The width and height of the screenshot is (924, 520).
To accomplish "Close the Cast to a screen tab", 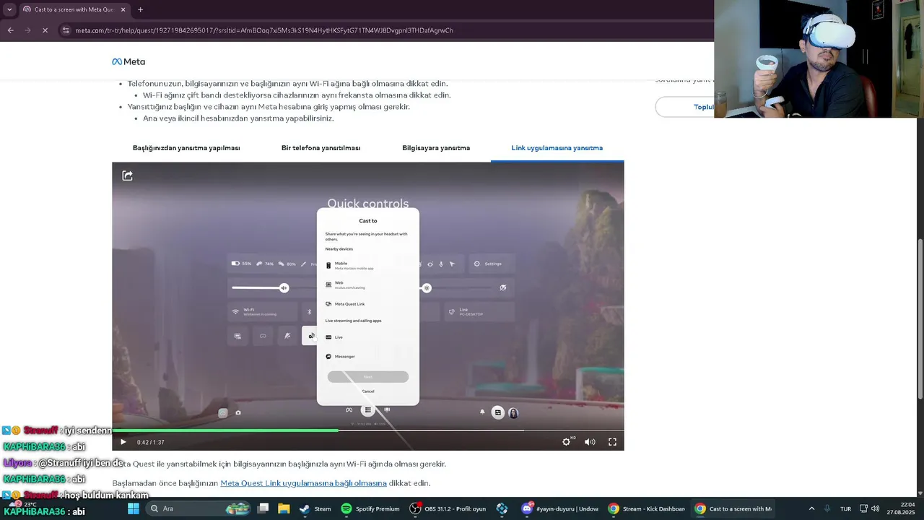I will (x=123, y=9).
